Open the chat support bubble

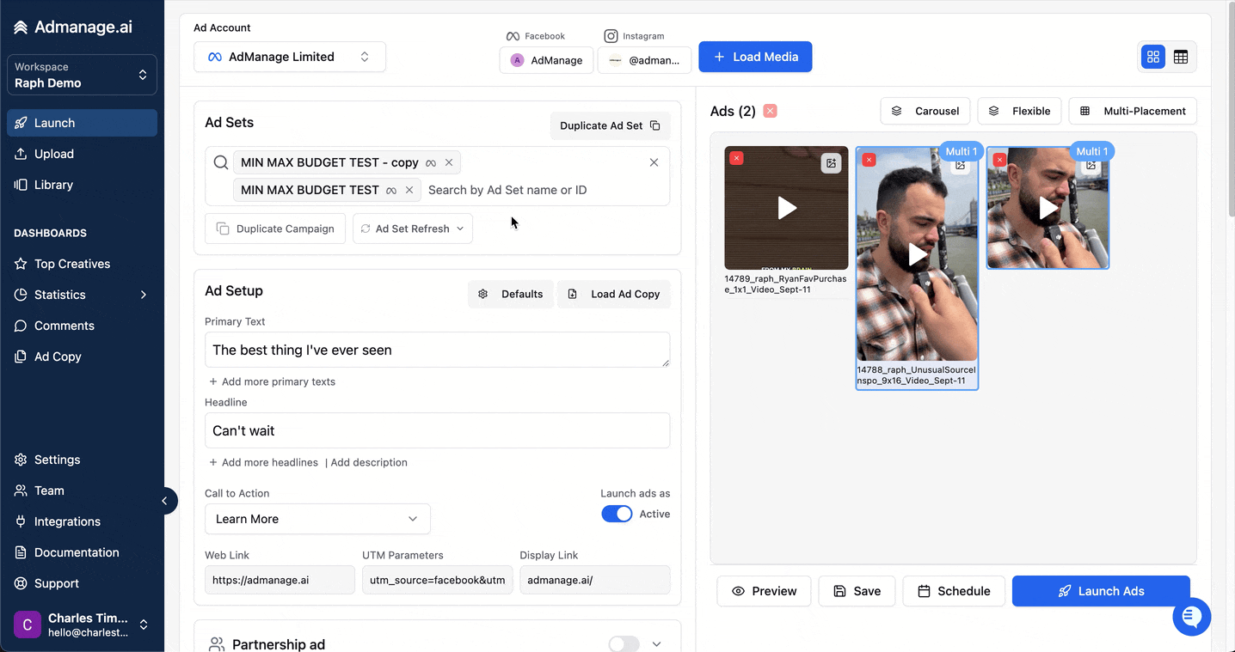1192,617
